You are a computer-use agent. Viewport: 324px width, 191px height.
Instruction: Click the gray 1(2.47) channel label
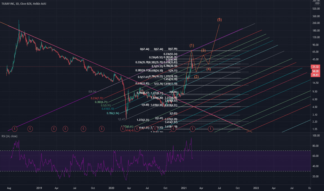tap(122, 119)
